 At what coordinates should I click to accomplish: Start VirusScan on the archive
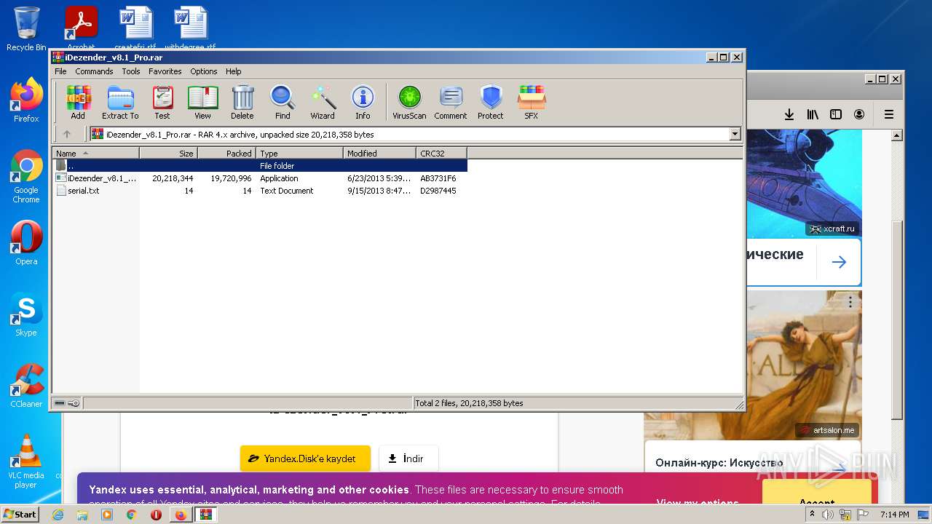point(409,102)
